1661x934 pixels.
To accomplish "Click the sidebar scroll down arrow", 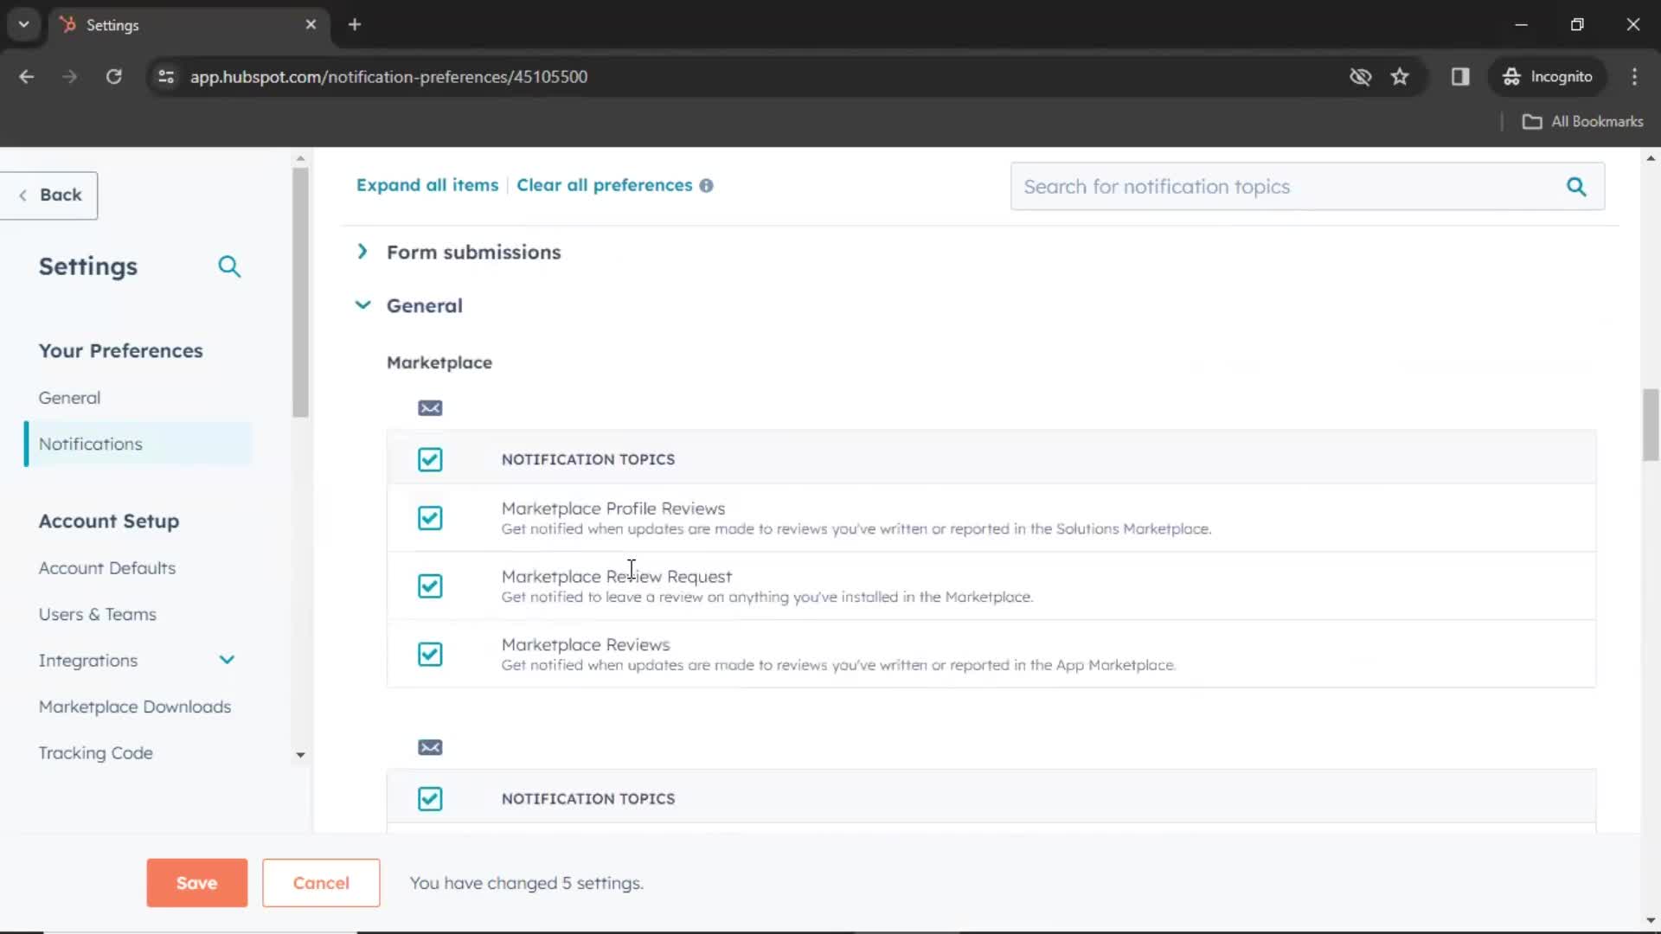I will (x=300, y=755).
